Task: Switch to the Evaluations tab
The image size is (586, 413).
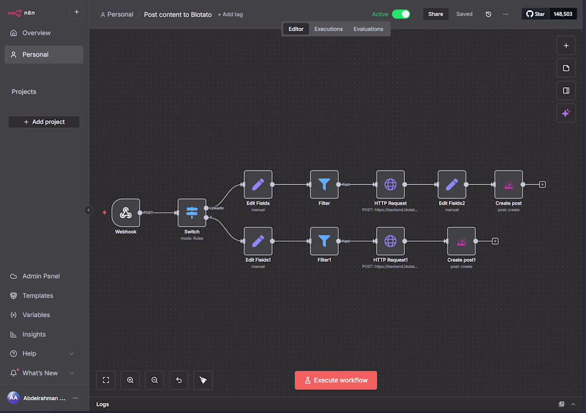Action: click(368, 29)
